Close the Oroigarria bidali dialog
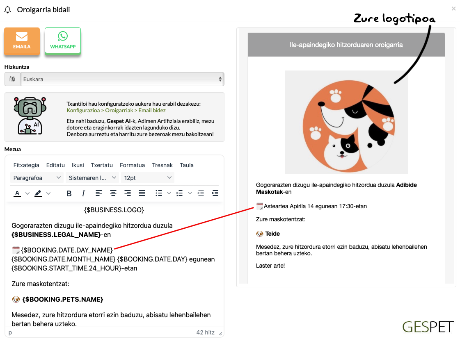The image size is (460, 341). [453, 9]
